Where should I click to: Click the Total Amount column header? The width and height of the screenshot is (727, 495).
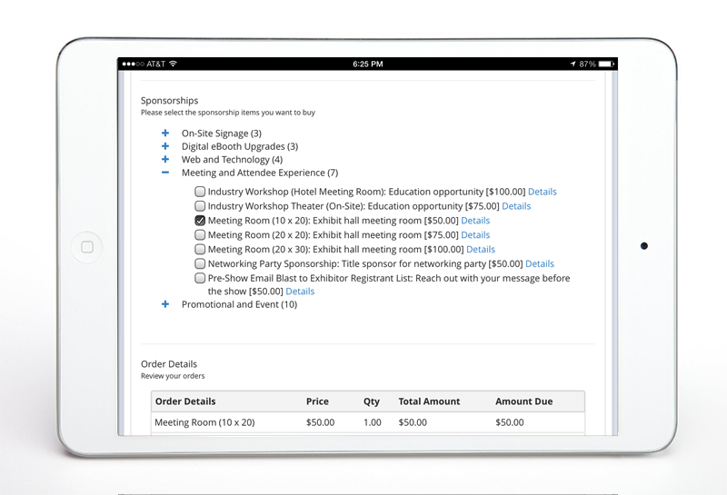click(429, 401)
